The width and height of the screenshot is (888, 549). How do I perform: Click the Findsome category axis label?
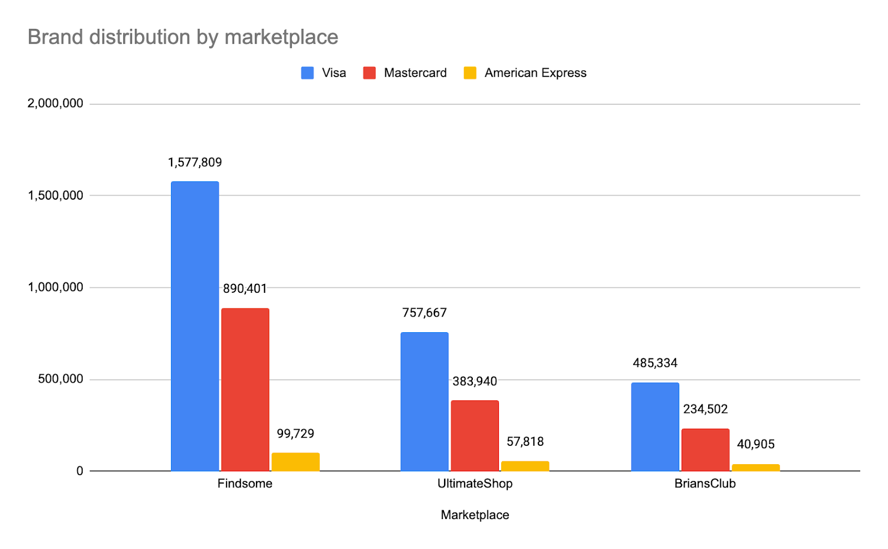pos(245,484)
